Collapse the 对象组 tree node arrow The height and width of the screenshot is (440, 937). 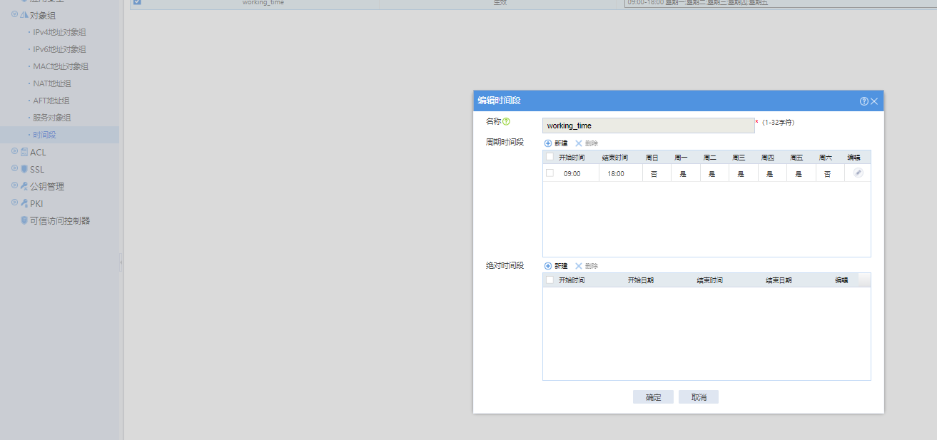click(x=14, y=14)
